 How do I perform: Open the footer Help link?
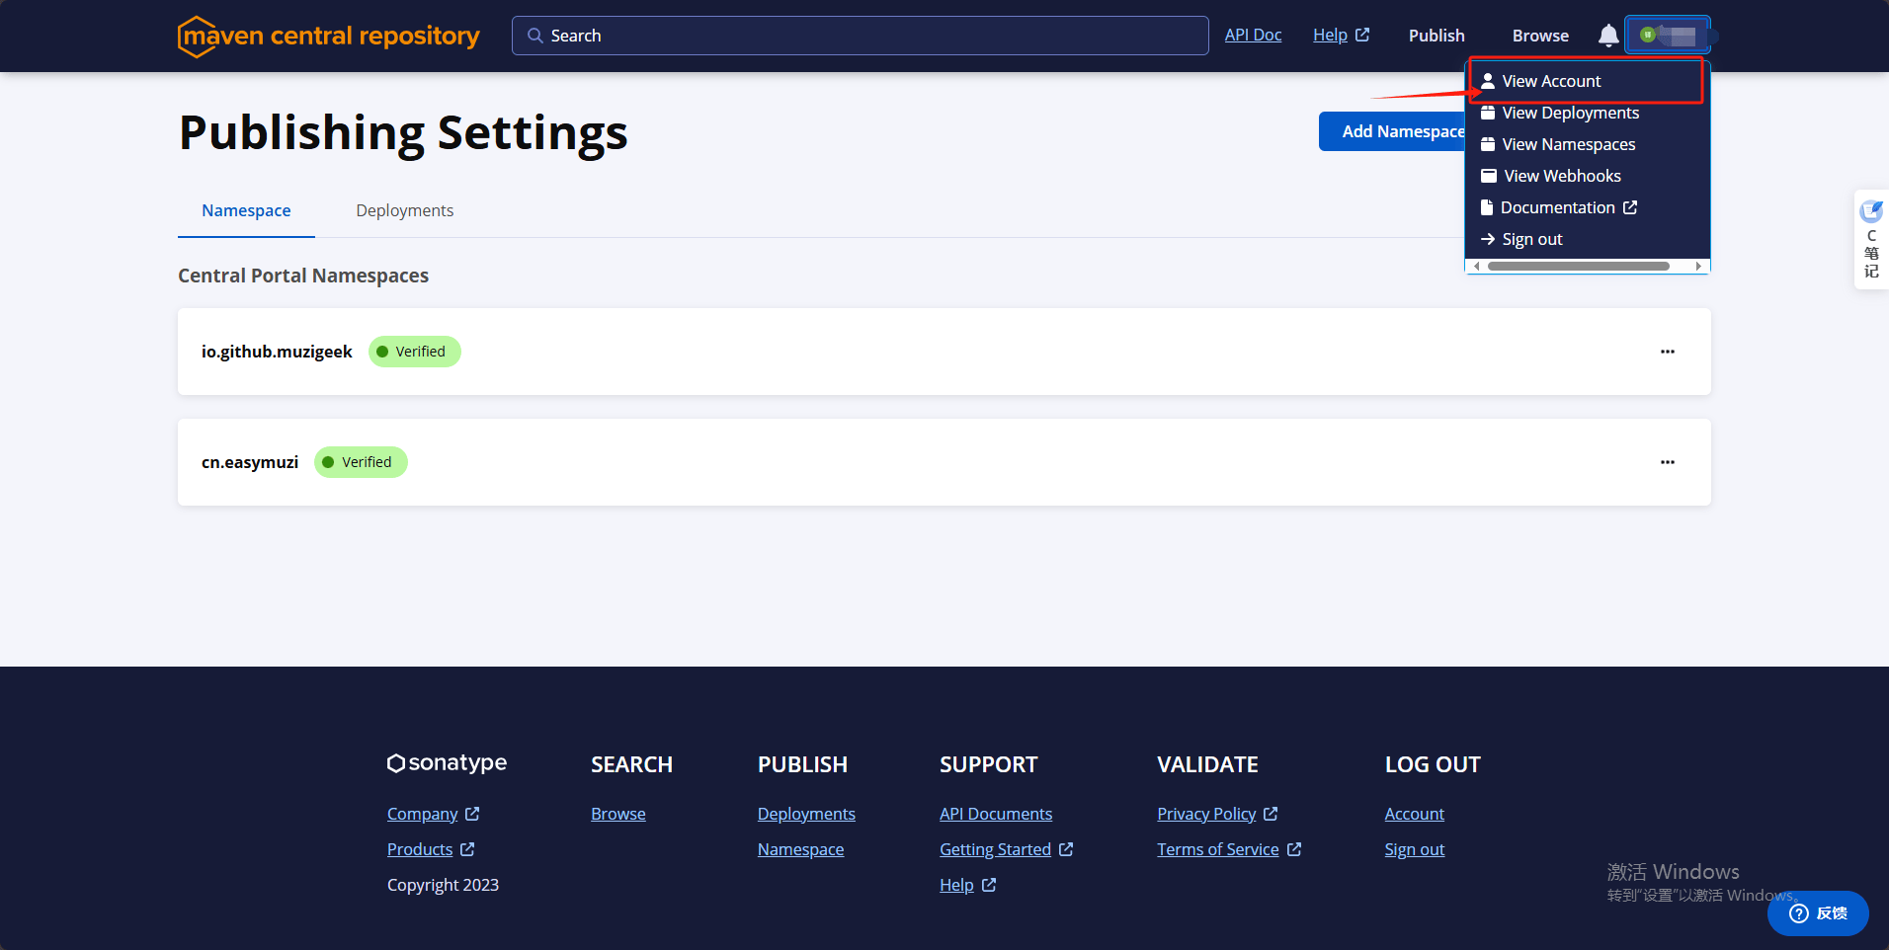pyautogui.click(x=956, y=885)
